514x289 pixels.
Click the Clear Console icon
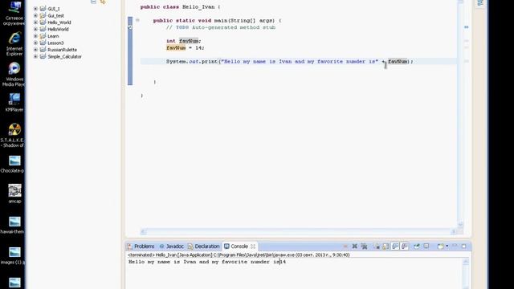[x=377, y=246]
